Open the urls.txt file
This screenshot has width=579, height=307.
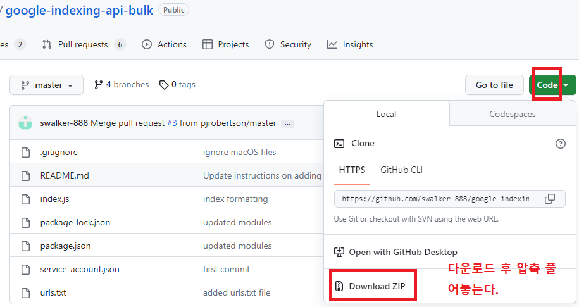[53, 293]
